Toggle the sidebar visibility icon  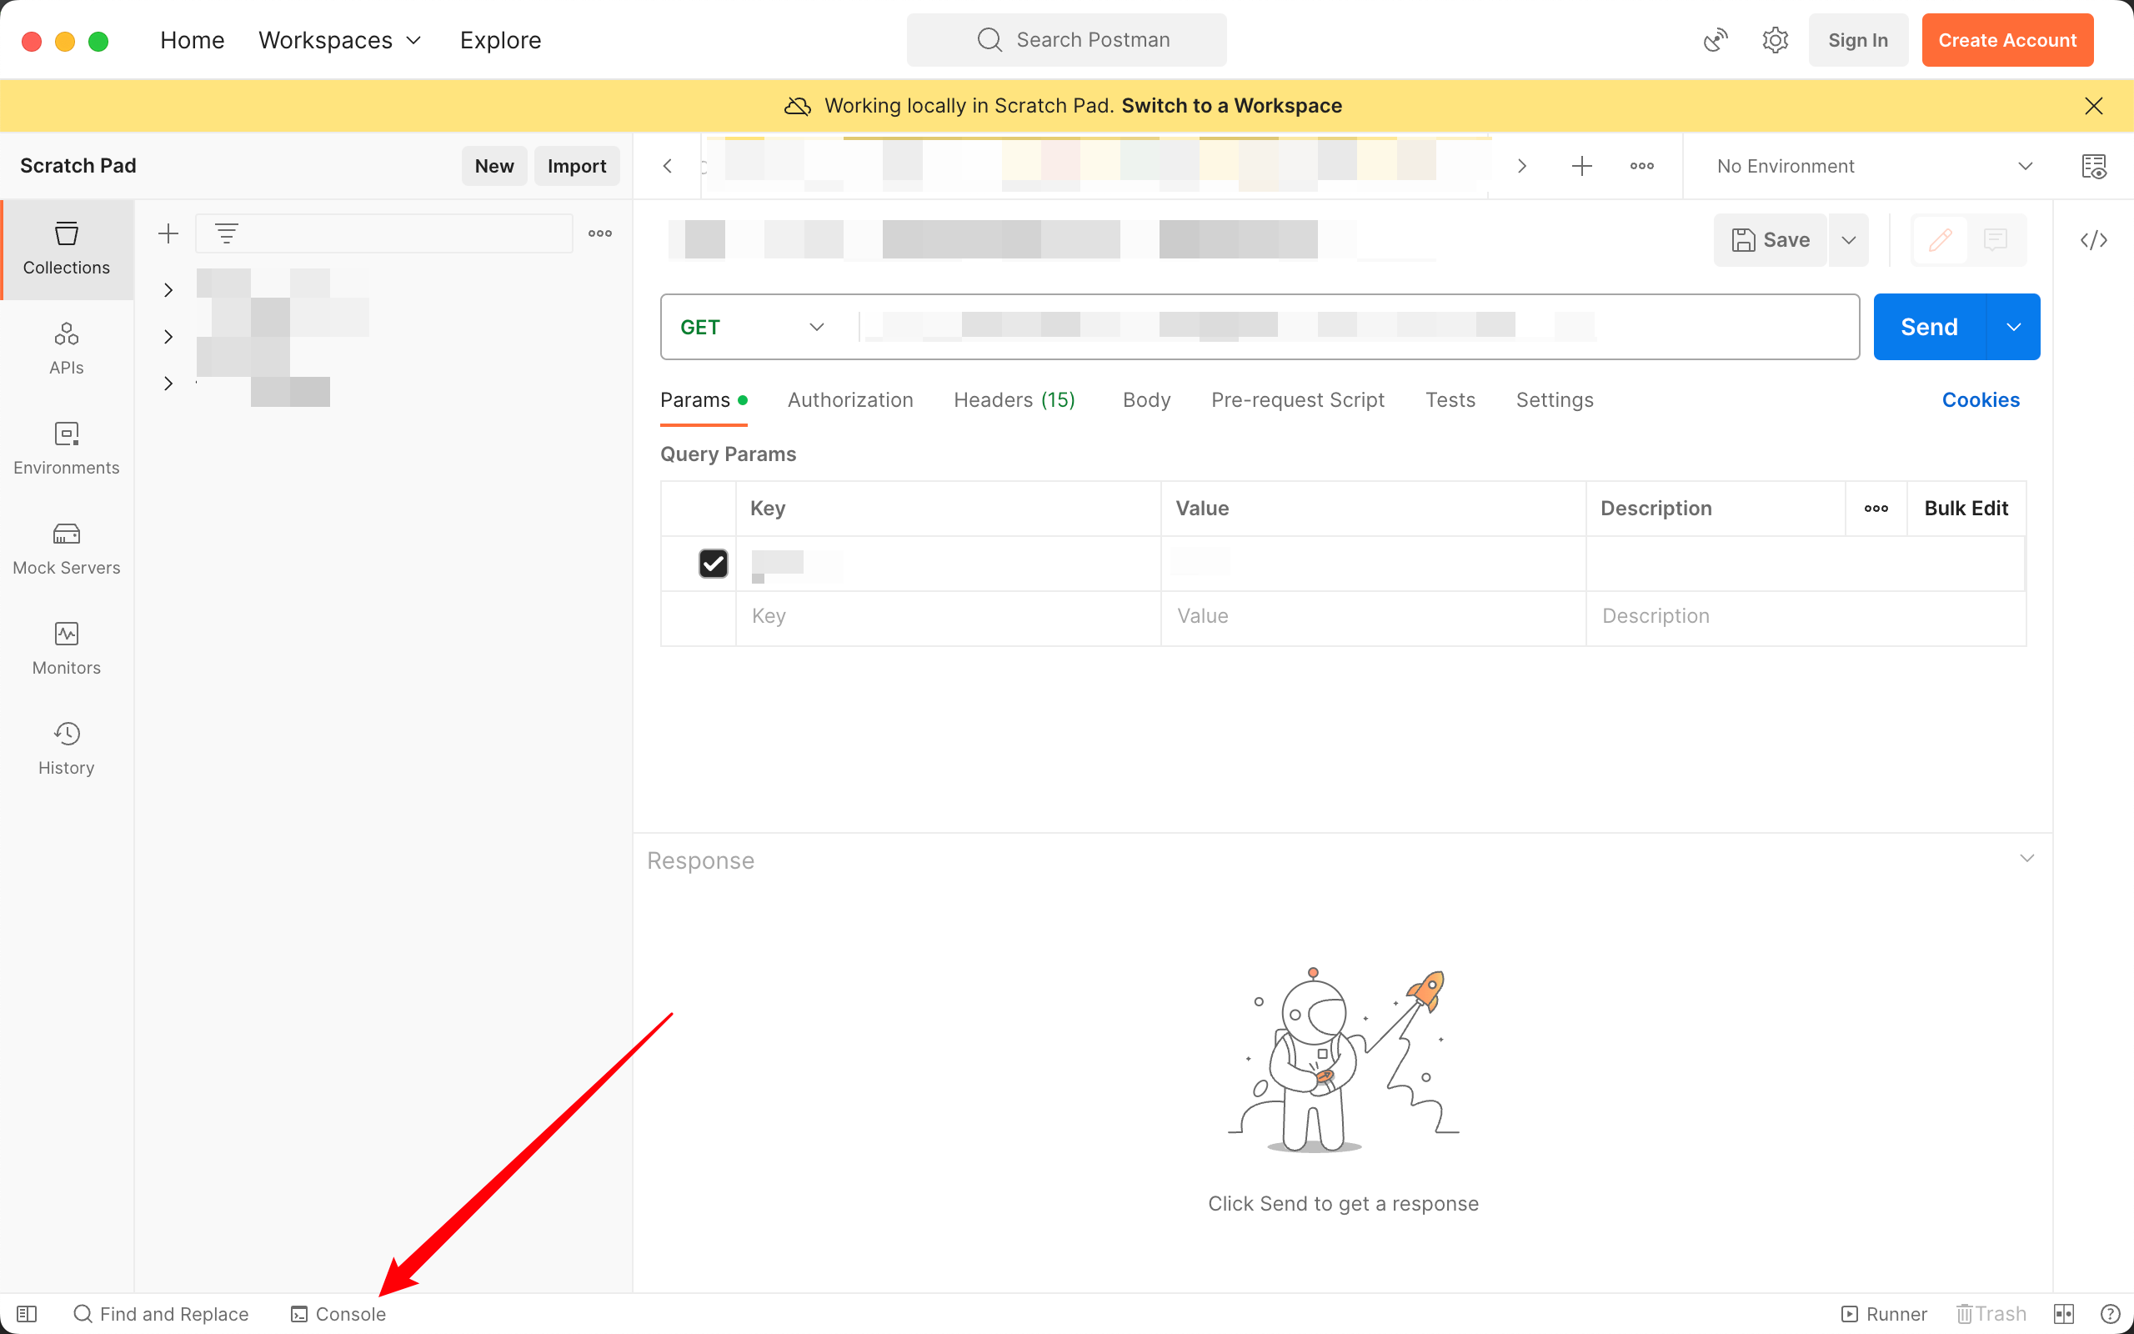[x=27, y=1314]
